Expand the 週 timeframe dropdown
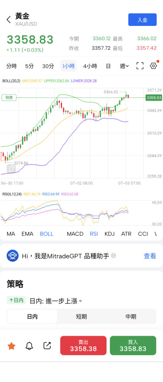Viewport: 163px width, 382px height. 125,66
